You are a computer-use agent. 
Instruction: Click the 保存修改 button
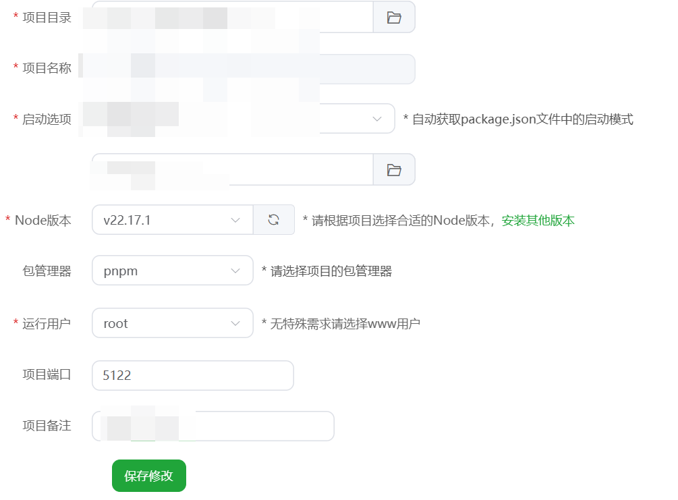[148, 476]
